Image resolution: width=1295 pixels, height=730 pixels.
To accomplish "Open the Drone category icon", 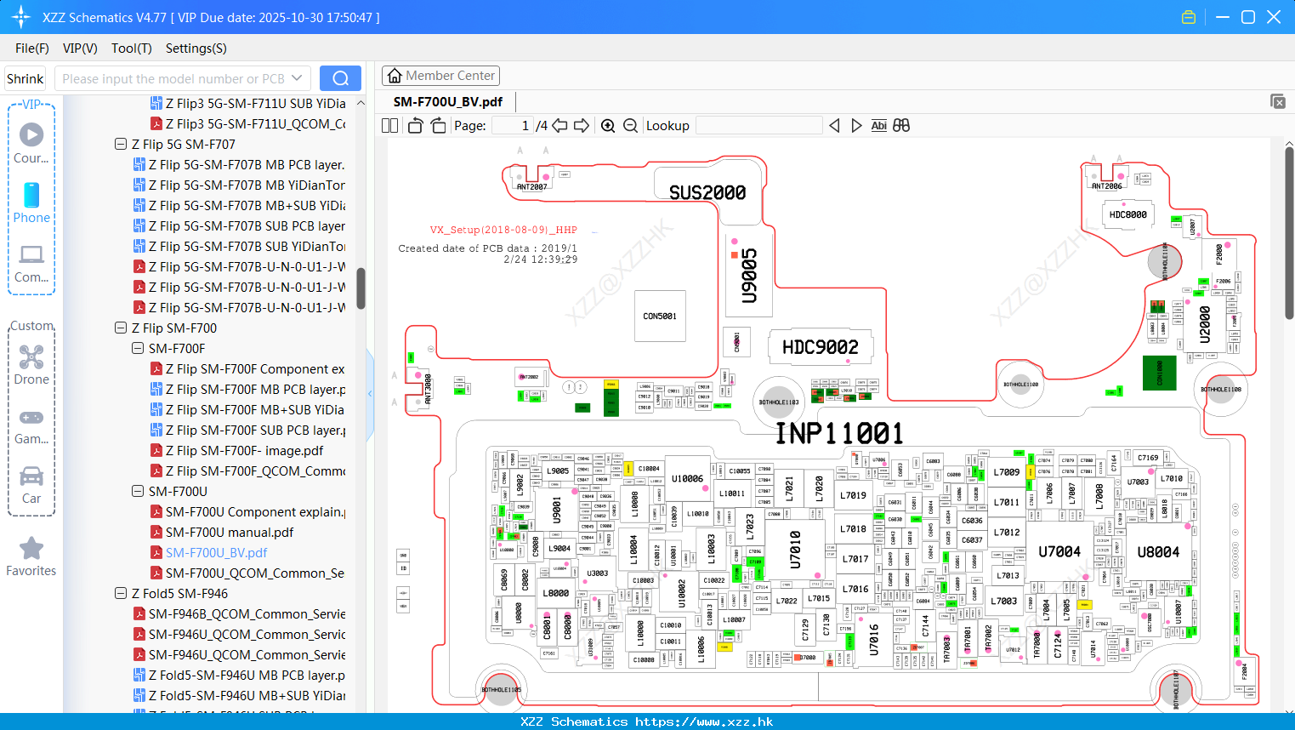I will [31, 365].
